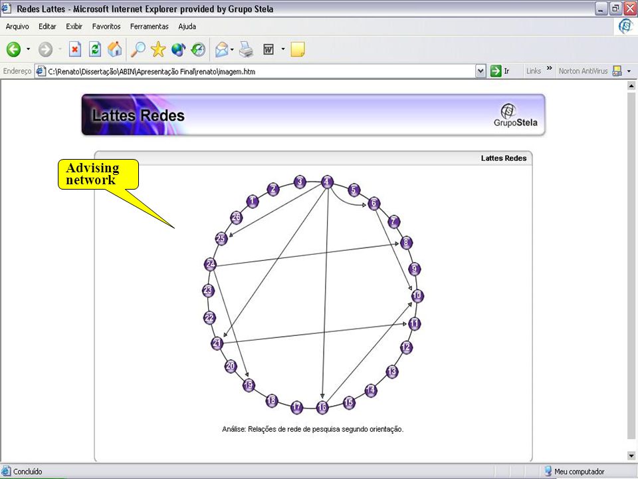Viewport: 638px width, 479px height.
Task: Open the Arquivo menu
Action: [x=17, y=27]
